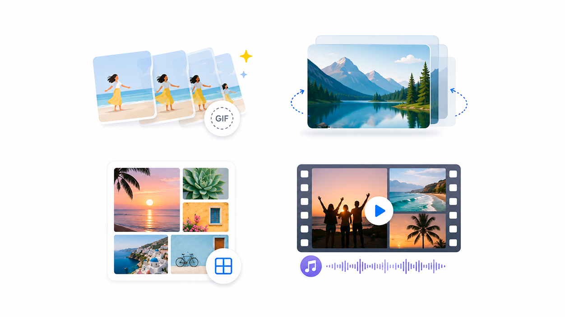This screenshot has height=317, width=565.
Task: Click the blue collage grid icon
Action: [223, 266]
